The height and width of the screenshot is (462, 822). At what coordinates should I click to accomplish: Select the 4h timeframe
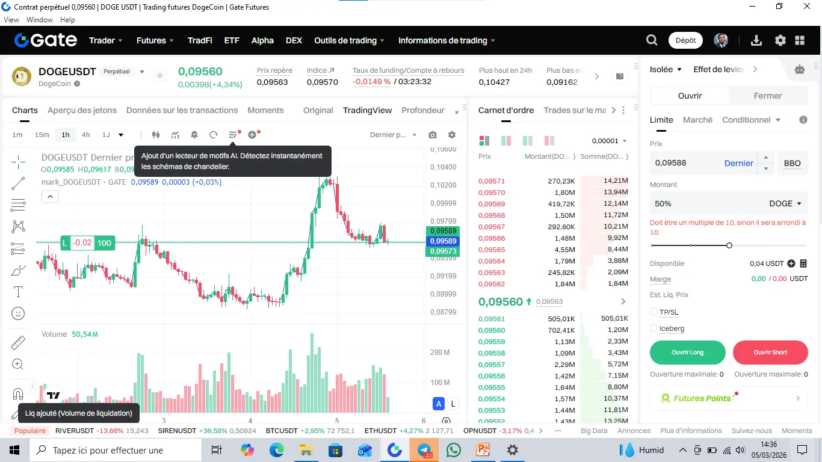86,135
